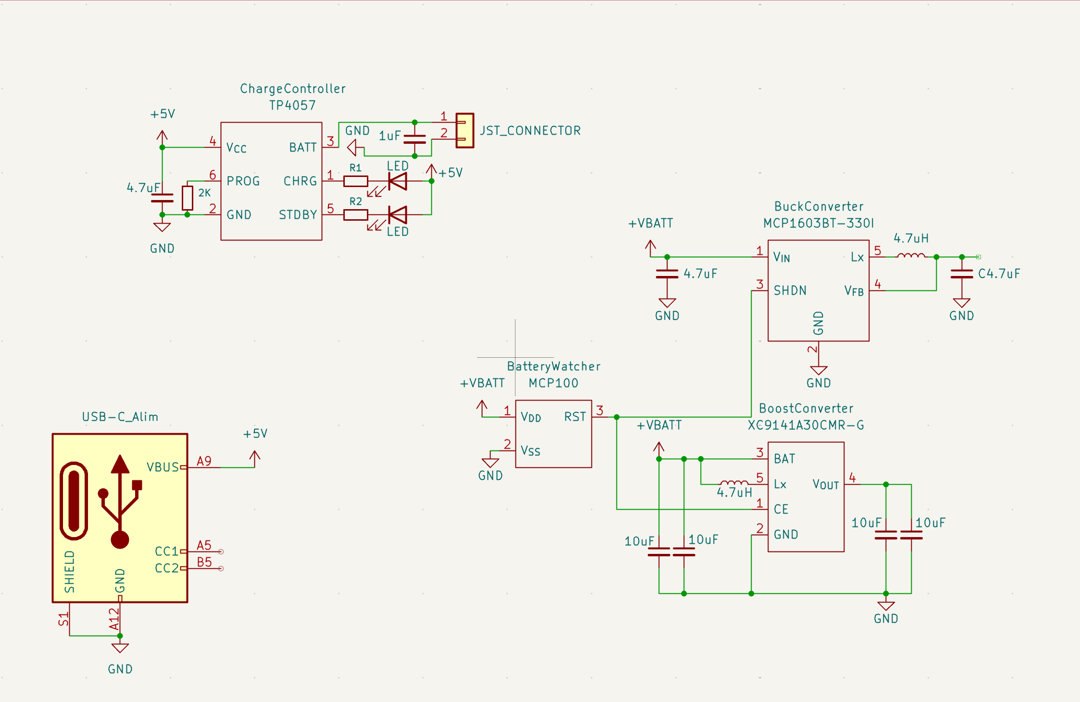The height and width of the screenshot is (702, 1080).
Task: Click the 2K PROG resistor
Action: pos(188,198)
